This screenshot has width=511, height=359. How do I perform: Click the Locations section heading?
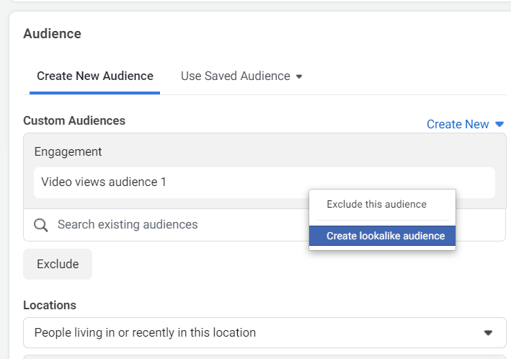coord(50,305)
